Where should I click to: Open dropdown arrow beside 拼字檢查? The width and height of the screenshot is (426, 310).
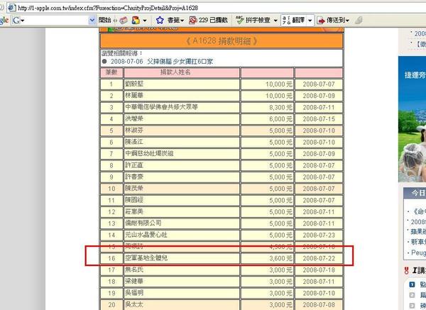tap(275, 21)
